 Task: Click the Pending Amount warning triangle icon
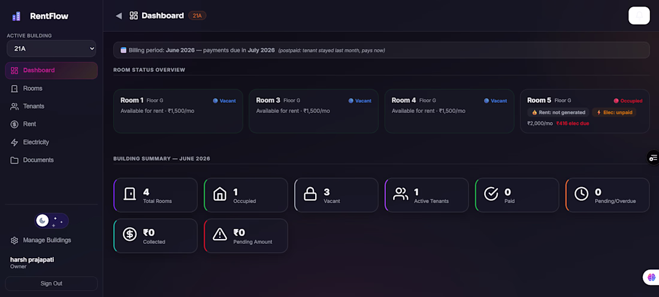(220, 235)
